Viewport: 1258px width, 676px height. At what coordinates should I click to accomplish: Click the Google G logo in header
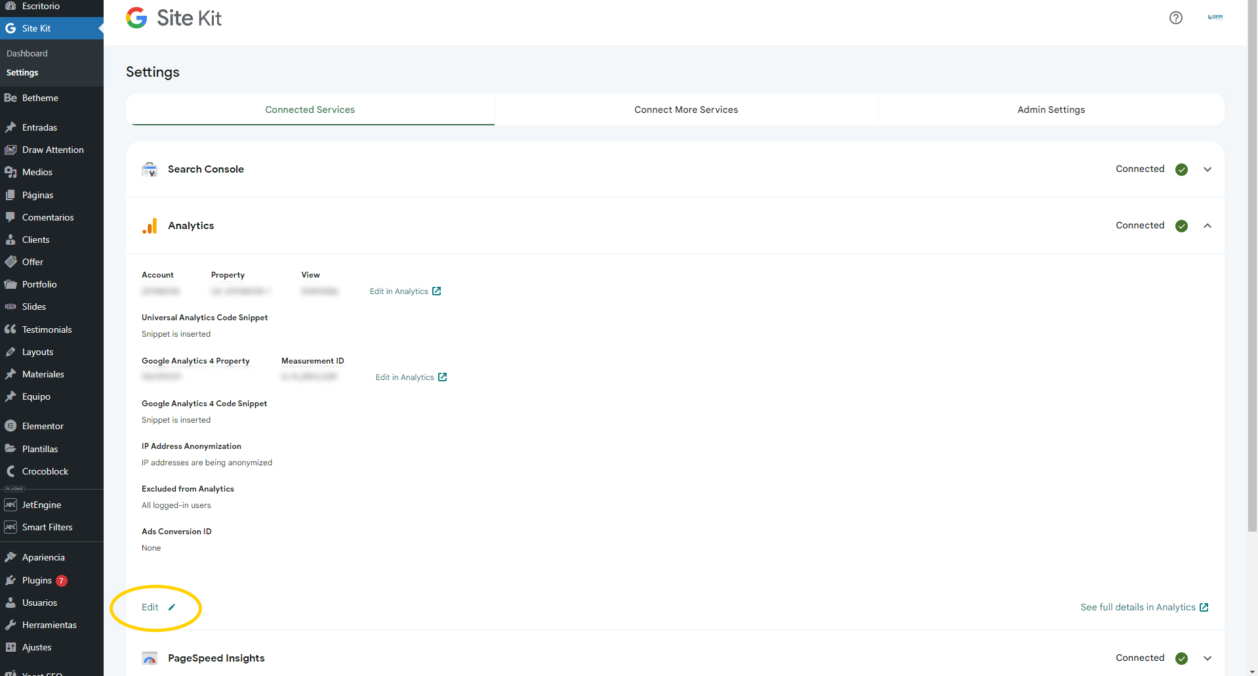[136, 18]
